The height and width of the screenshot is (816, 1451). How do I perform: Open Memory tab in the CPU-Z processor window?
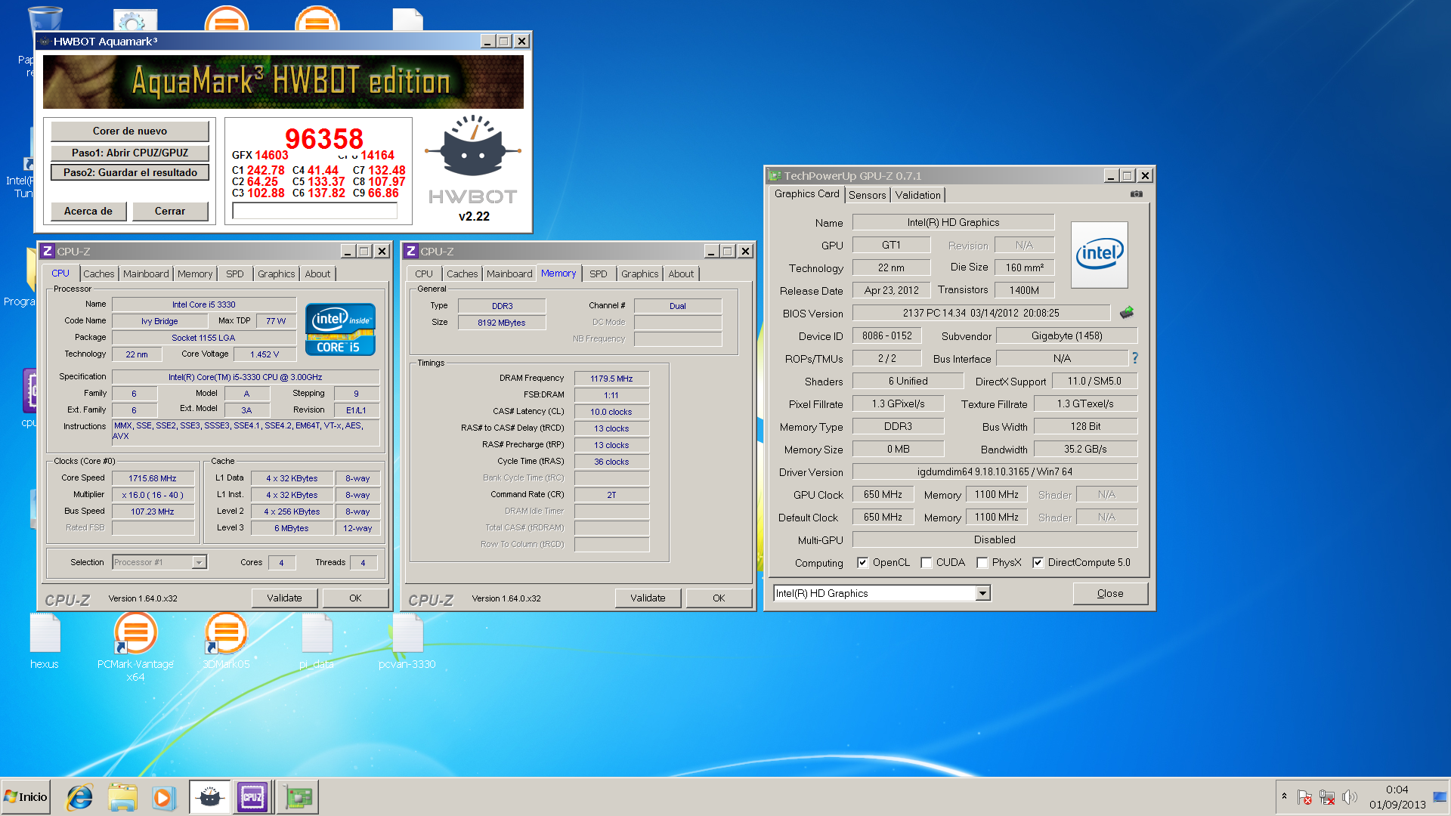point(195,274)
